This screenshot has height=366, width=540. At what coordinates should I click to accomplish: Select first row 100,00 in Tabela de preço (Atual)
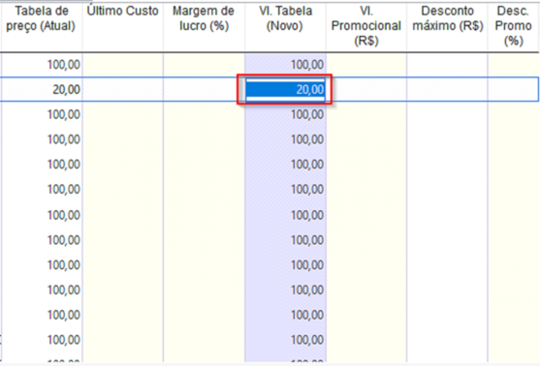[41, 65]
